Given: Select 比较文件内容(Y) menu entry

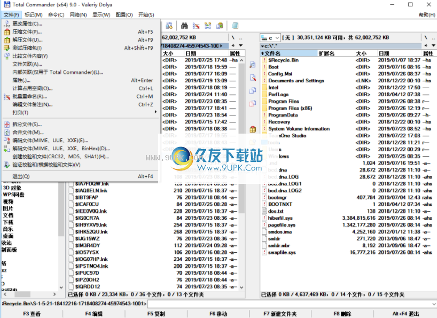Looking at the screenshot, I should tap(81, 56).
